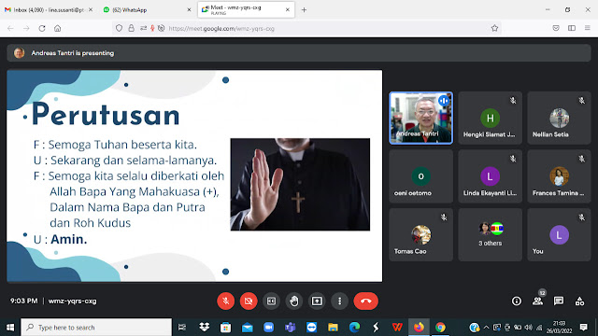Open Task View on taskbar
Image resolution: width=598 pixels, height=336 pixels.
pos(182,328)
